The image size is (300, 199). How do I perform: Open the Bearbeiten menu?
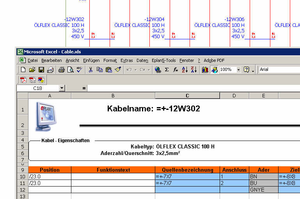tap(51, 60)
